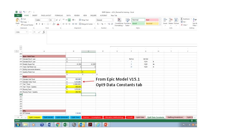Apply accounting dollar number format

[98, 24]
